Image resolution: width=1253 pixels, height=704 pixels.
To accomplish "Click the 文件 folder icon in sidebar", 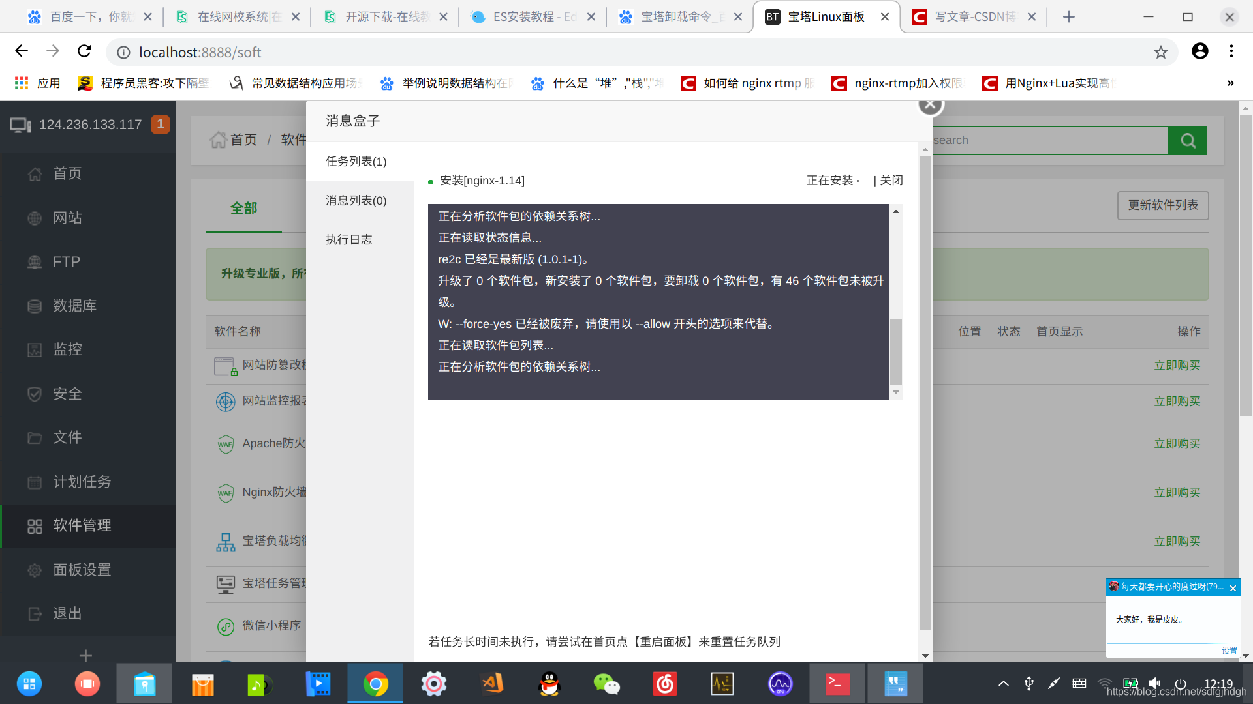I will pos(35,437).
